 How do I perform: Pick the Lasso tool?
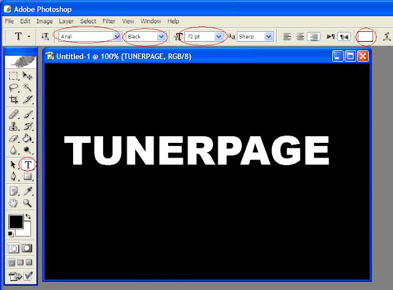click(x=14, y=87)
